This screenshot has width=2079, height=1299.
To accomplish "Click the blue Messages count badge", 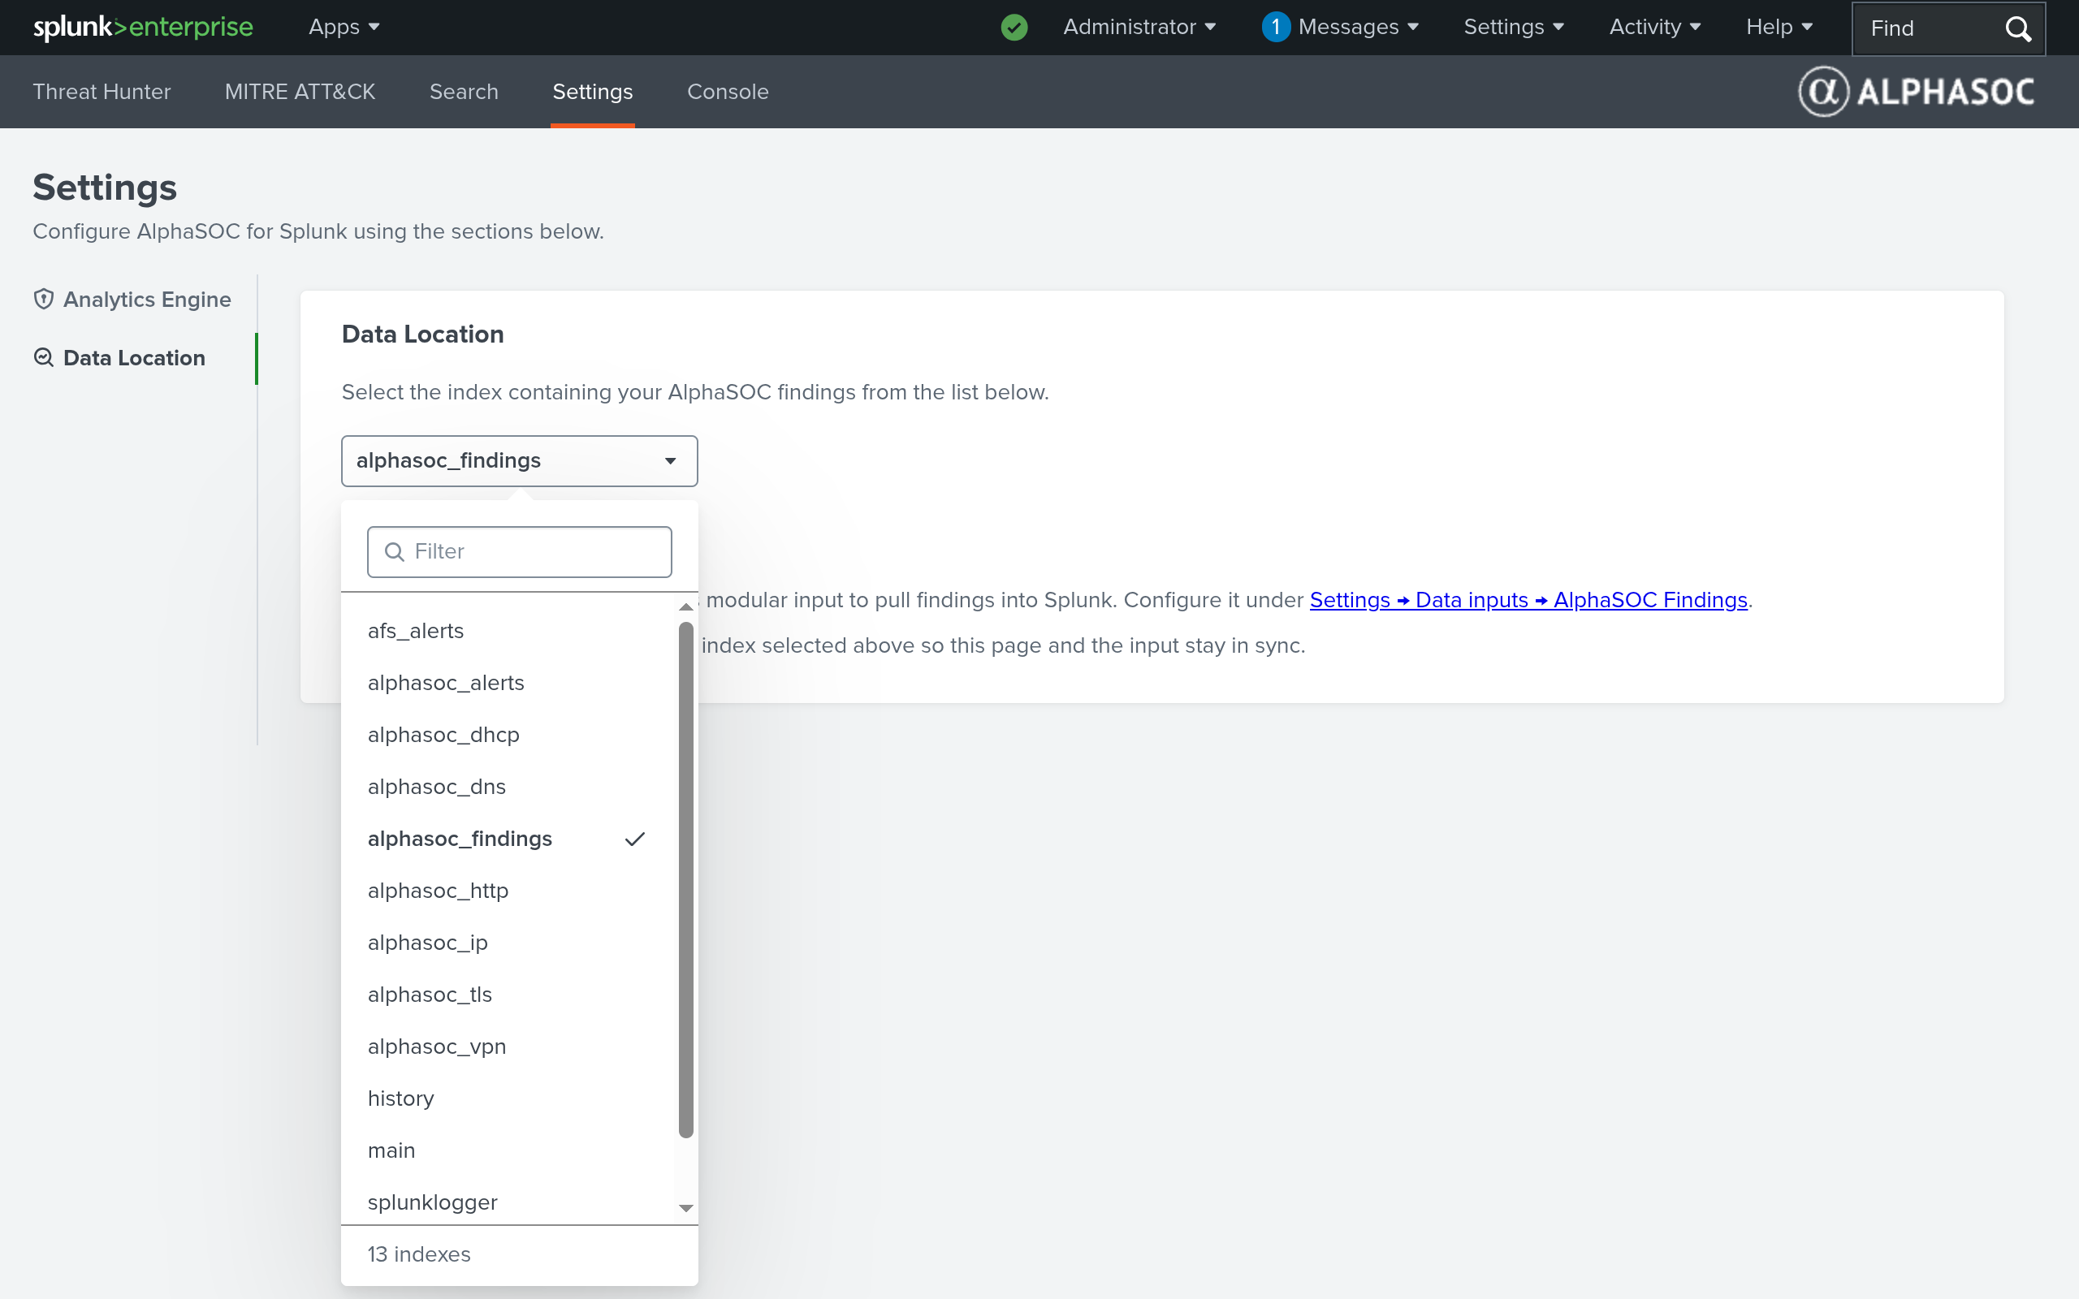I will pyautogui.click(x=1276, y=28).
